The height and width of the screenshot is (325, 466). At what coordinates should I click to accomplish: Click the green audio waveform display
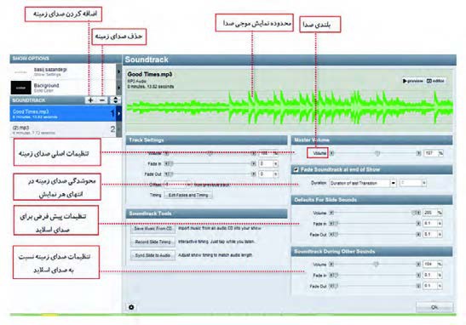pos(290,107)
